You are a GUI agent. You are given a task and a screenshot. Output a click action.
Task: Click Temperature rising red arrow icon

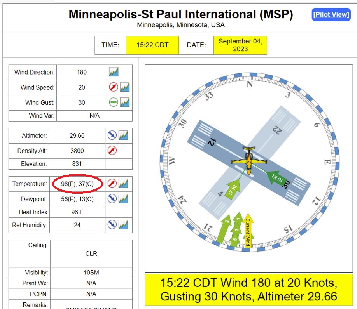(x=112, y=184)
